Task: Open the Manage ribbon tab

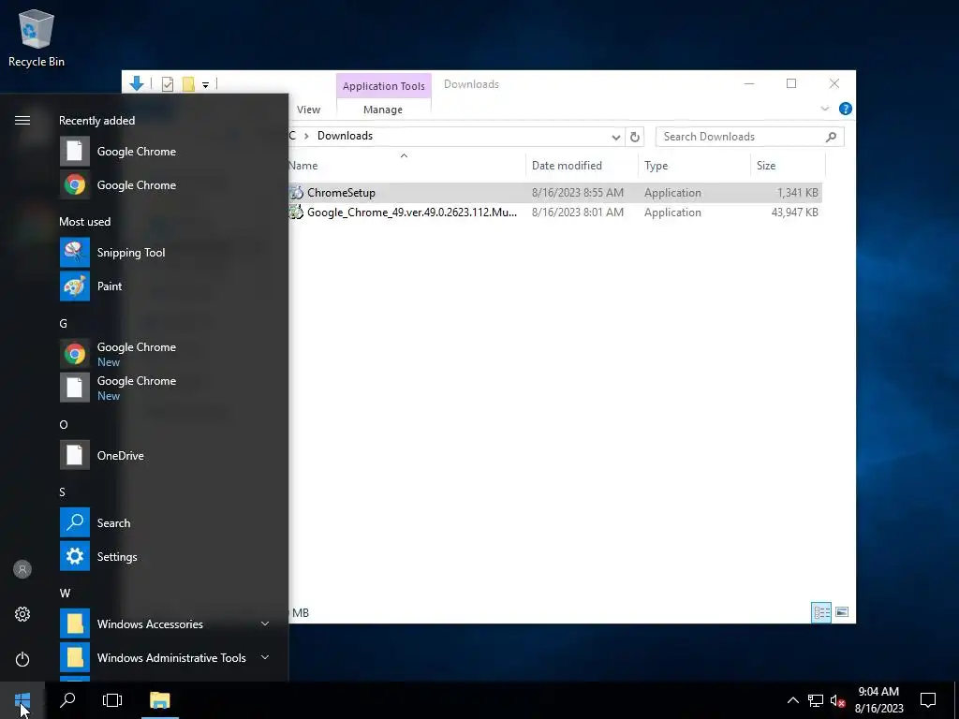Action: pyautogui.click(x=383, y=110)
